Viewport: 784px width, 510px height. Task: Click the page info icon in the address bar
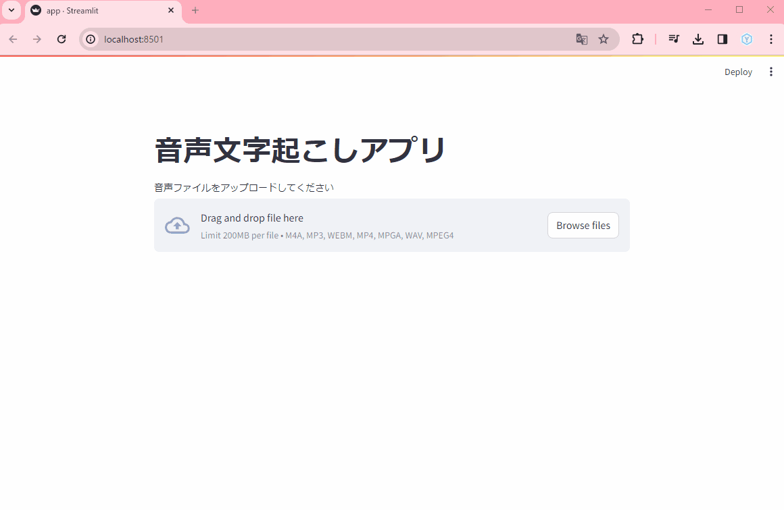90,39
